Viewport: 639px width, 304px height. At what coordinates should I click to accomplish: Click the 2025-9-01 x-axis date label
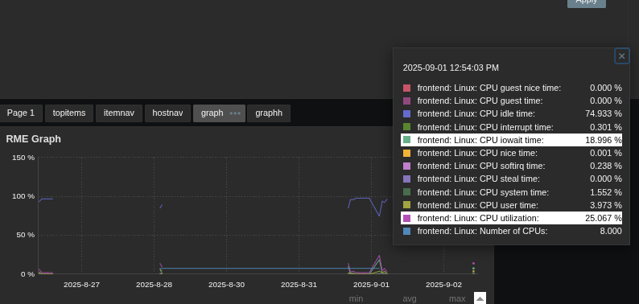point(371,285)
